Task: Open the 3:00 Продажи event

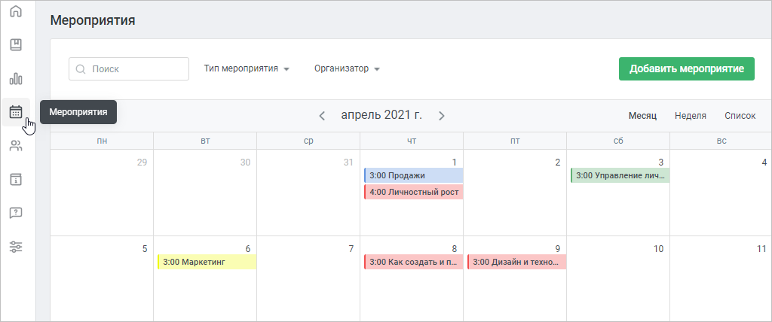Action: [x=414, y=175]
